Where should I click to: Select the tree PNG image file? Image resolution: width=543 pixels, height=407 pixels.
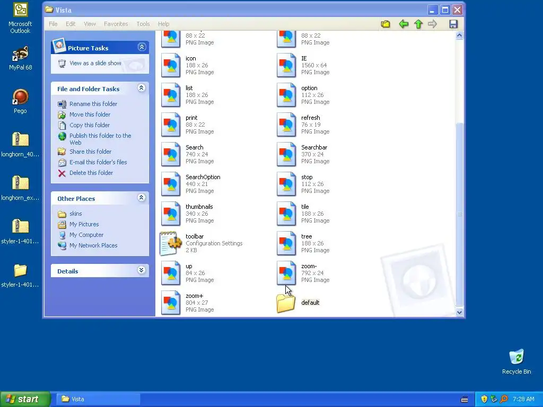point(303,243)
